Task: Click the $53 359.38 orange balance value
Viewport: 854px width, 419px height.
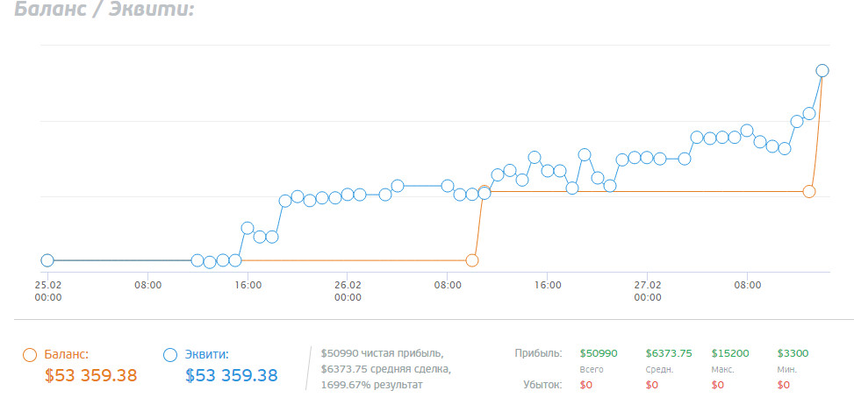Action: (91, 375)
